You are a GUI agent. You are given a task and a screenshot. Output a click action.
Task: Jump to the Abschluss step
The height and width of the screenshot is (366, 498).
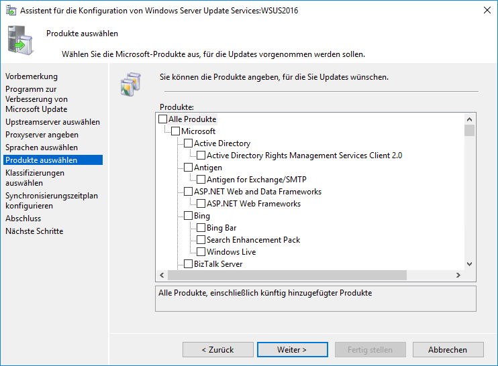tap(23, 219)
